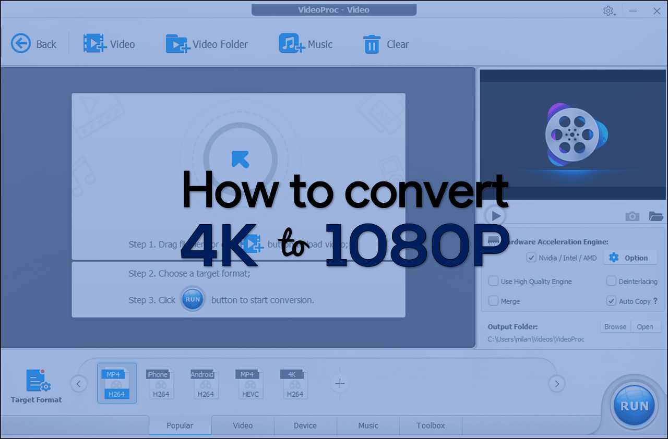668x439 pixels.
Task: Switch to the Popular tab
Action: click(x=180, y=425)
